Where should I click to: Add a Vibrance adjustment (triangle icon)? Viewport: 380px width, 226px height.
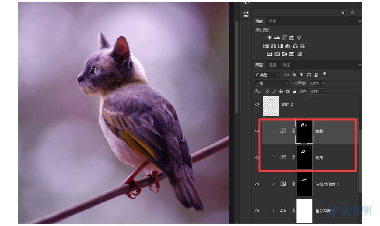(299, 38)
